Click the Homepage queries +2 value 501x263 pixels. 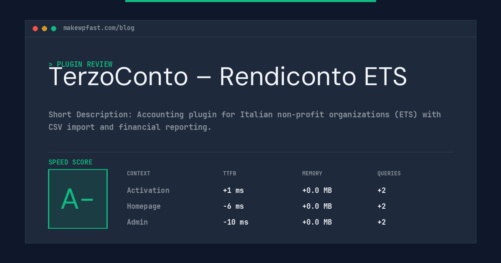pyautogui.click(x=382, y=206)
